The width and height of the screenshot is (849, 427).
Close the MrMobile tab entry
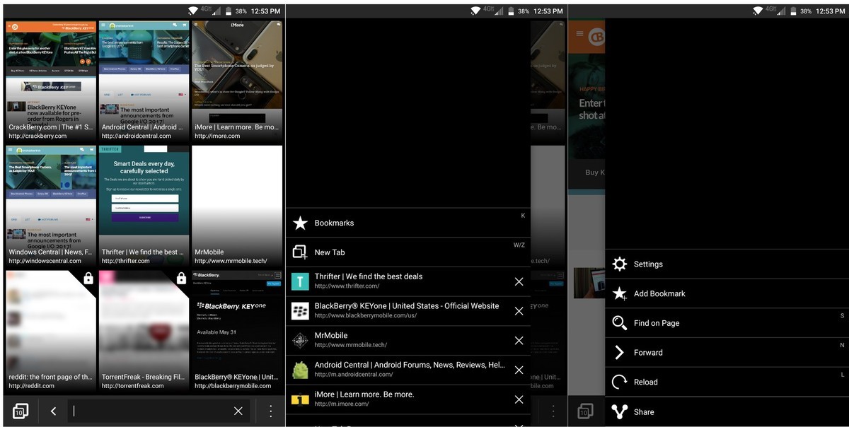[519, 341]
